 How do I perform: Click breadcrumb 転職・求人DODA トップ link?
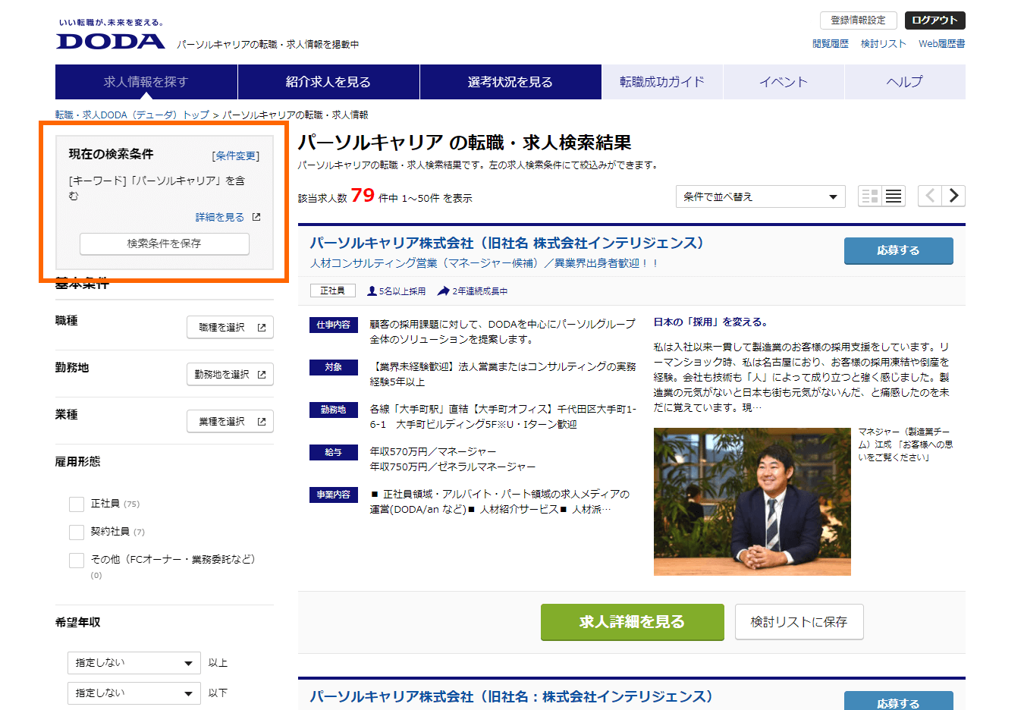[x=132, y=115]
